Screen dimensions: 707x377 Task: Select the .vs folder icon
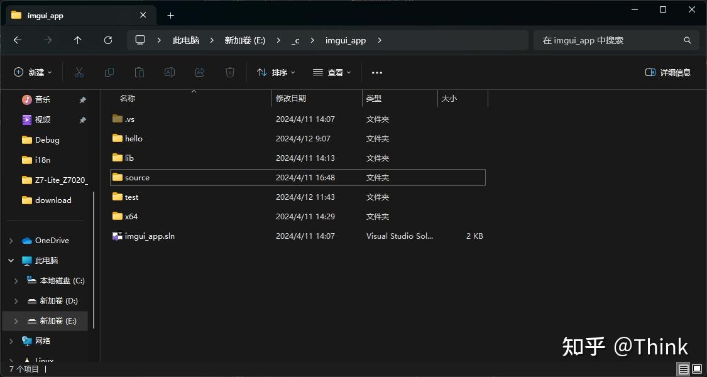[118, 119]
